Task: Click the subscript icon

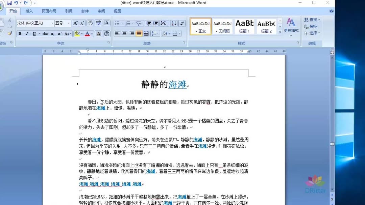Action: tap(52, 33)
